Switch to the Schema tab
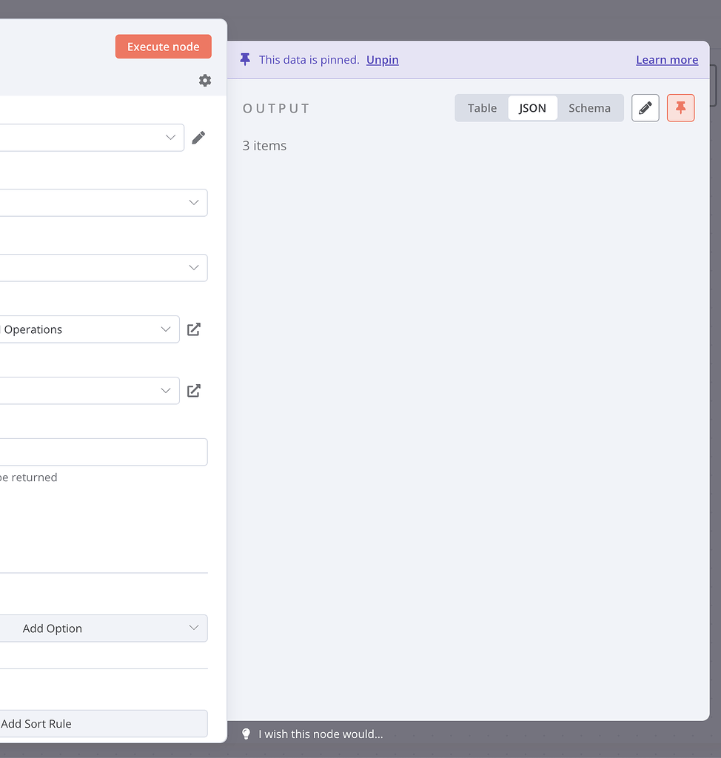Image resolution: width=721 pixels, height=758 pixels. (x=589, y=107)
